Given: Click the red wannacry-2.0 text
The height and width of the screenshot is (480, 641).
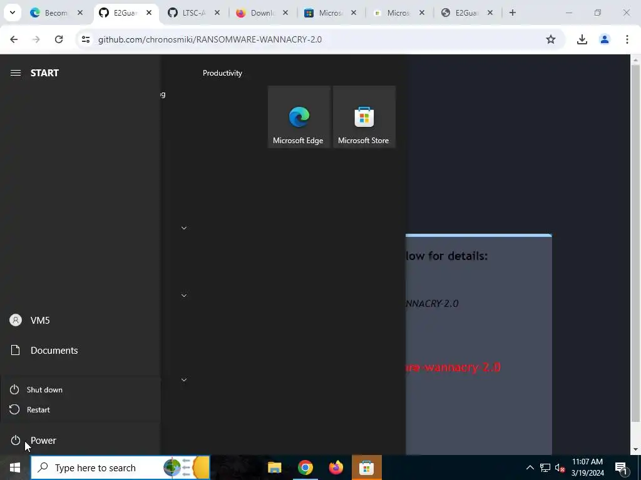Looking at the screenshot, I should [x=453, y=367].
